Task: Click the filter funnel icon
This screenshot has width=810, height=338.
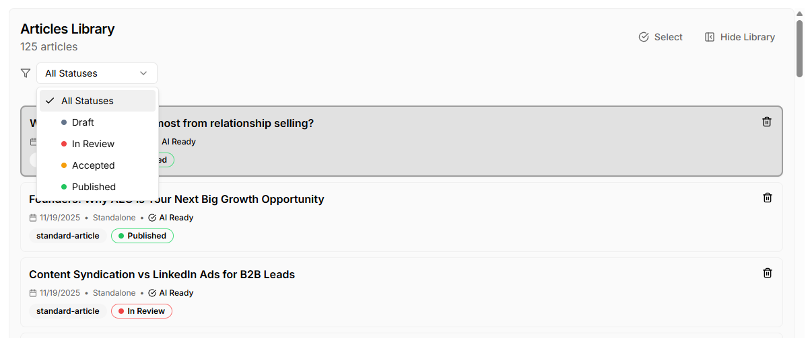Action: tap(26, 73)
